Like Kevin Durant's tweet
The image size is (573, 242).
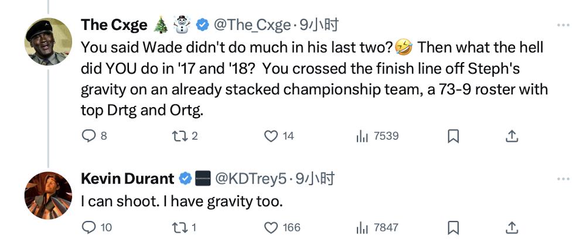pyautogui.click(x=271, y=227)
